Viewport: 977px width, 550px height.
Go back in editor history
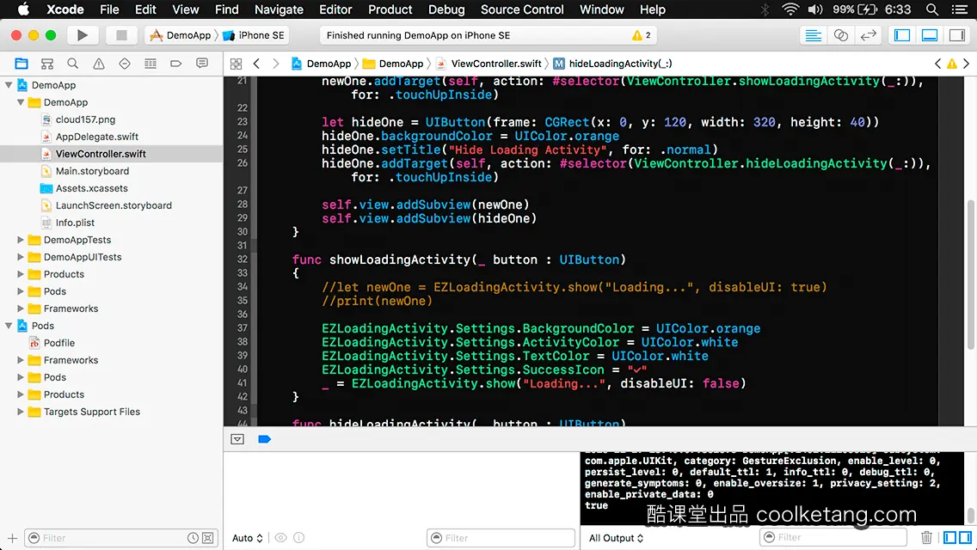pos(256,64)
